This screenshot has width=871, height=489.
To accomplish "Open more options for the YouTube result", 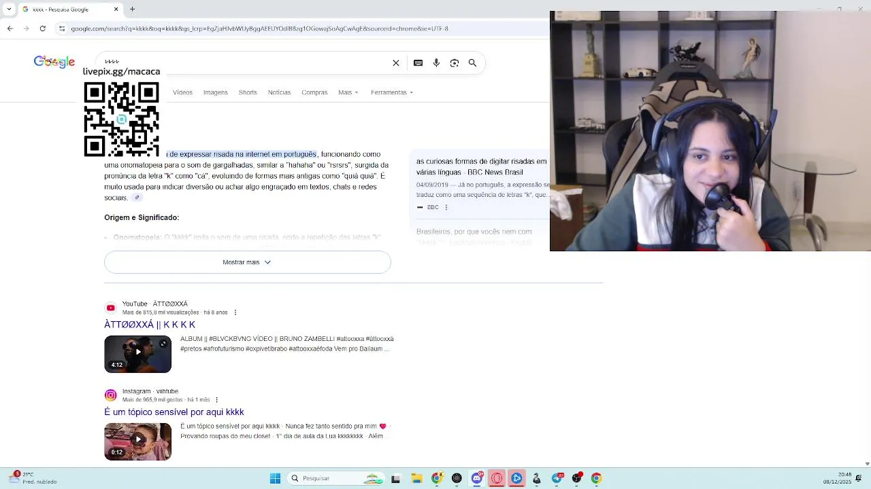I will pos(235,312).
